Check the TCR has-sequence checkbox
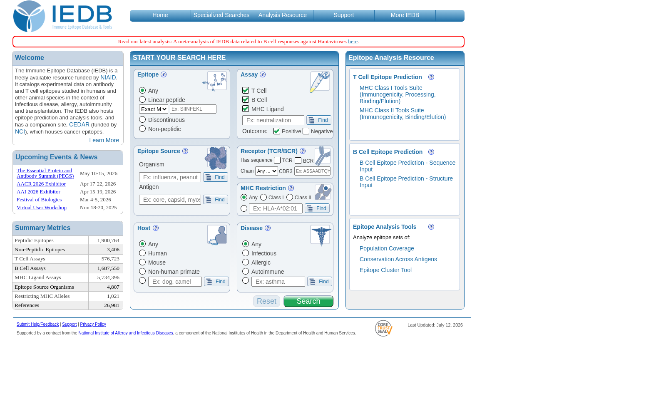Screen dimensions: 666x416 [277, 160]
